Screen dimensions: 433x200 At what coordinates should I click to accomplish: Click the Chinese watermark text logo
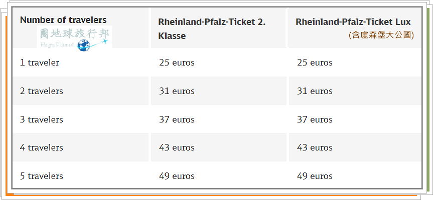75,34
